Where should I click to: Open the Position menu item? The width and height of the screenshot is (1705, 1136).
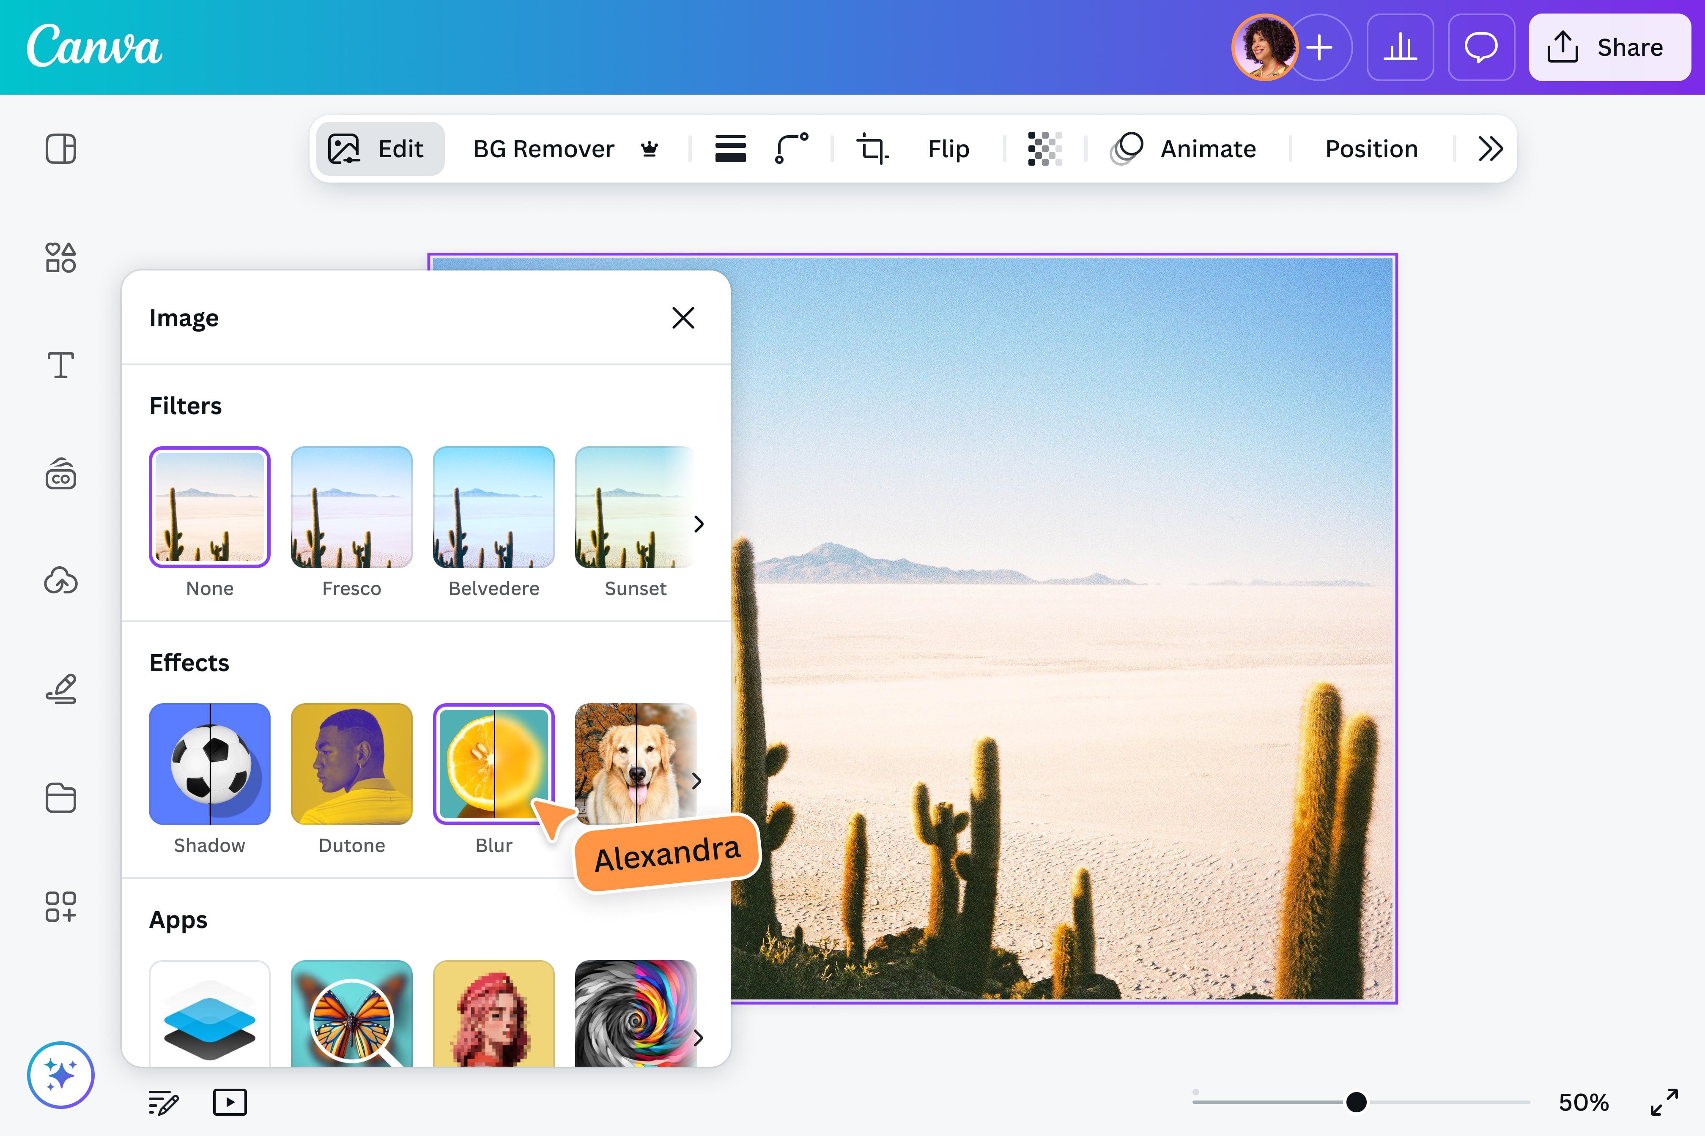tap(1371, 149)
